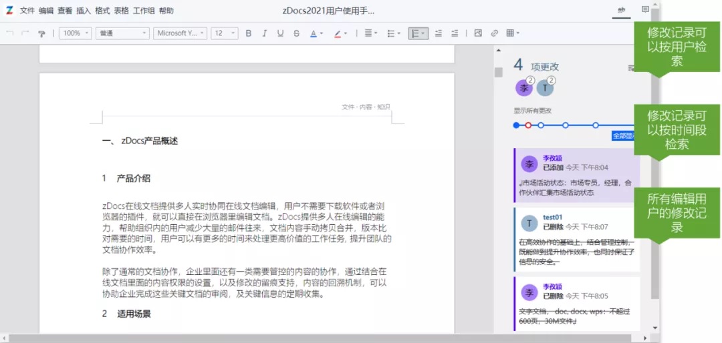Click the redo arrow icon
722x343 pixels.
(x=25, y=33)
